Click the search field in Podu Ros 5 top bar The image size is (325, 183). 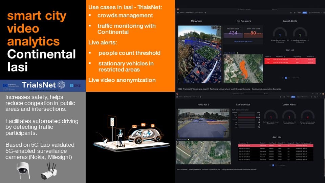[250, 94]
